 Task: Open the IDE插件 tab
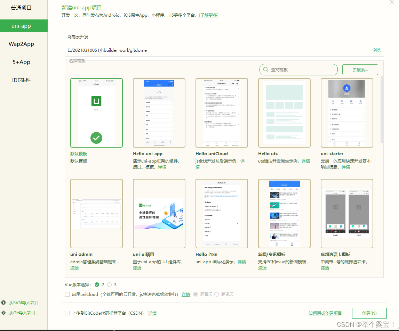[x=21, y=80]
